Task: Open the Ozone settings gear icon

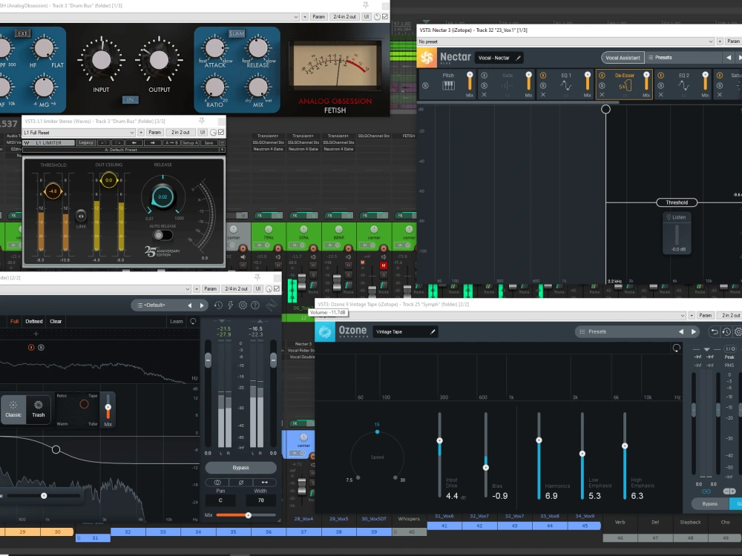Action: point(738,332)
